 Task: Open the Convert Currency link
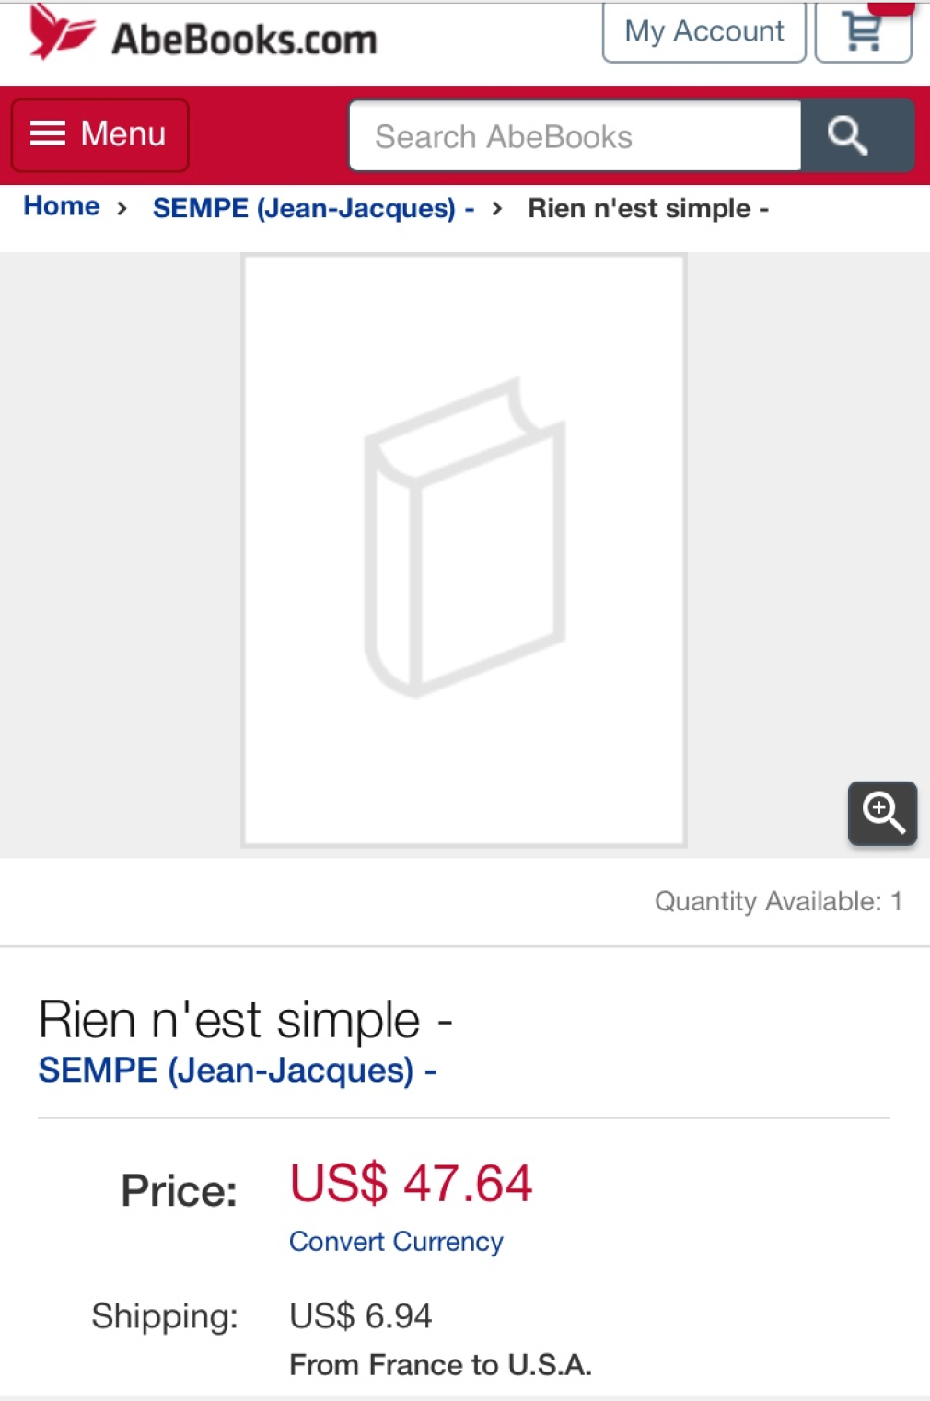(x=396, y=1242)
